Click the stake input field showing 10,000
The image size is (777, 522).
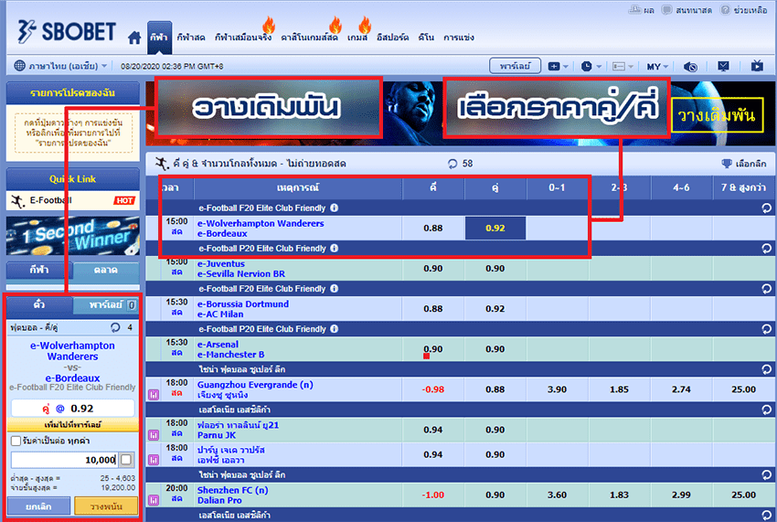[64, 460]
